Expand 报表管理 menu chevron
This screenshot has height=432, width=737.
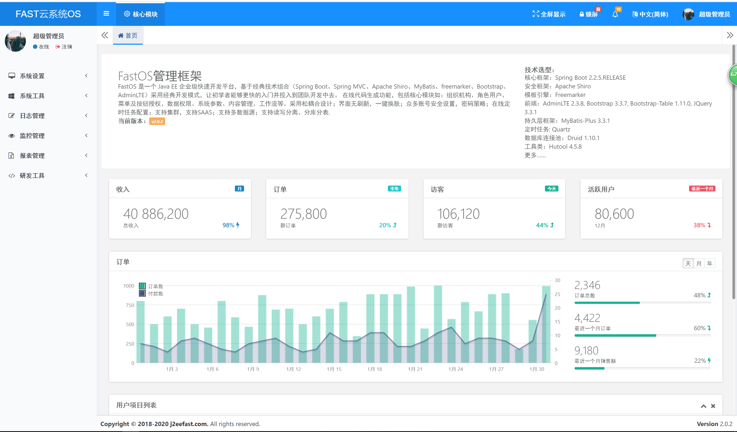[x=86, y=155]
